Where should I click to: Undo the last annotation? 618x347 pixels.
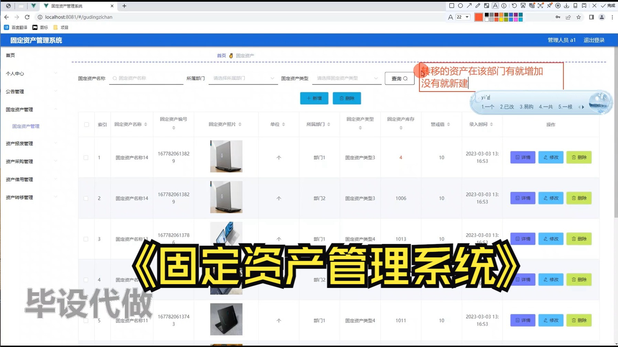coord(514,6)
